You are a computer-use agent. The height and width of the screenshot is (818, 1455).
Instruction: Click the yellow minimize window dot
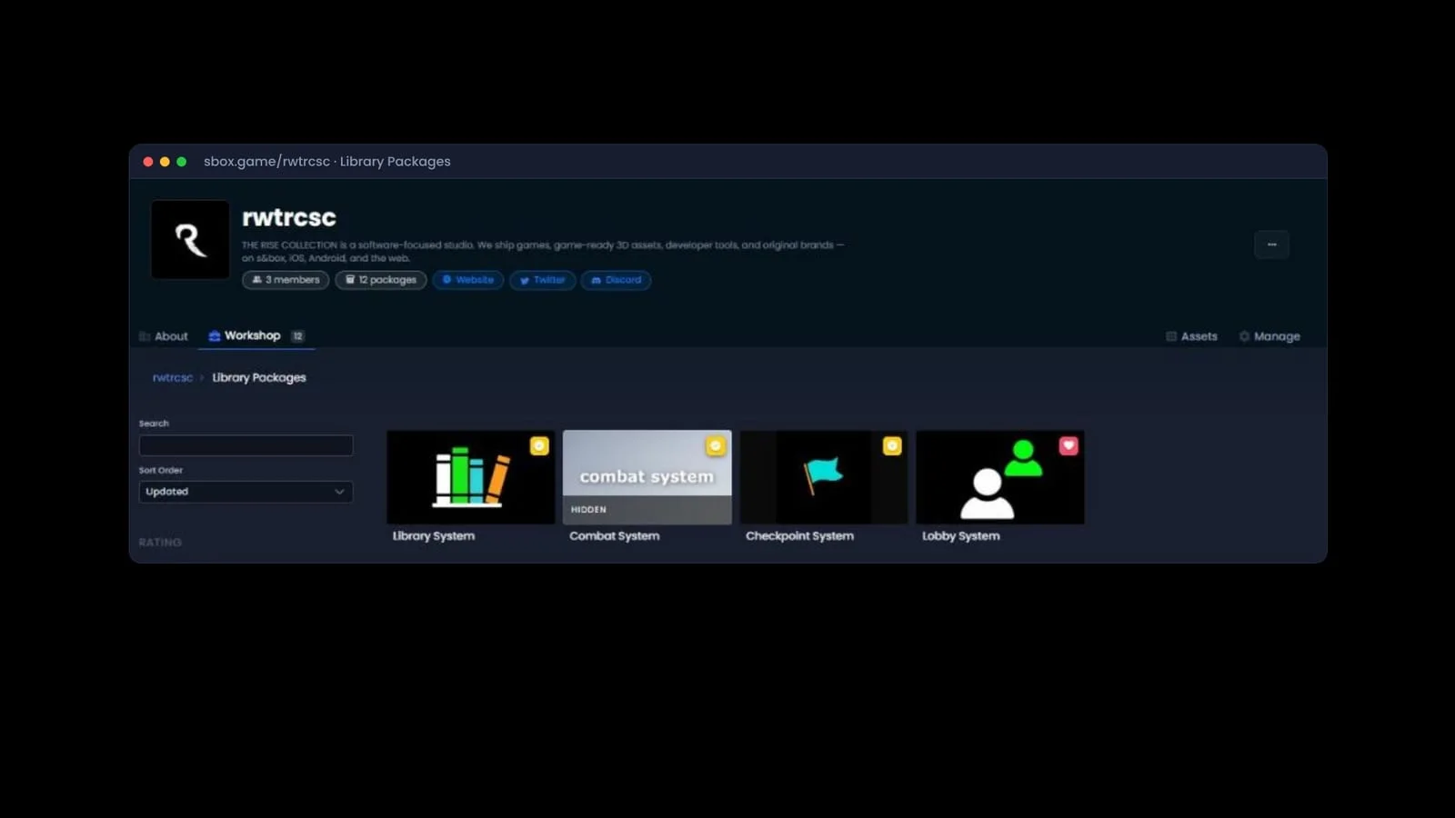165,162
